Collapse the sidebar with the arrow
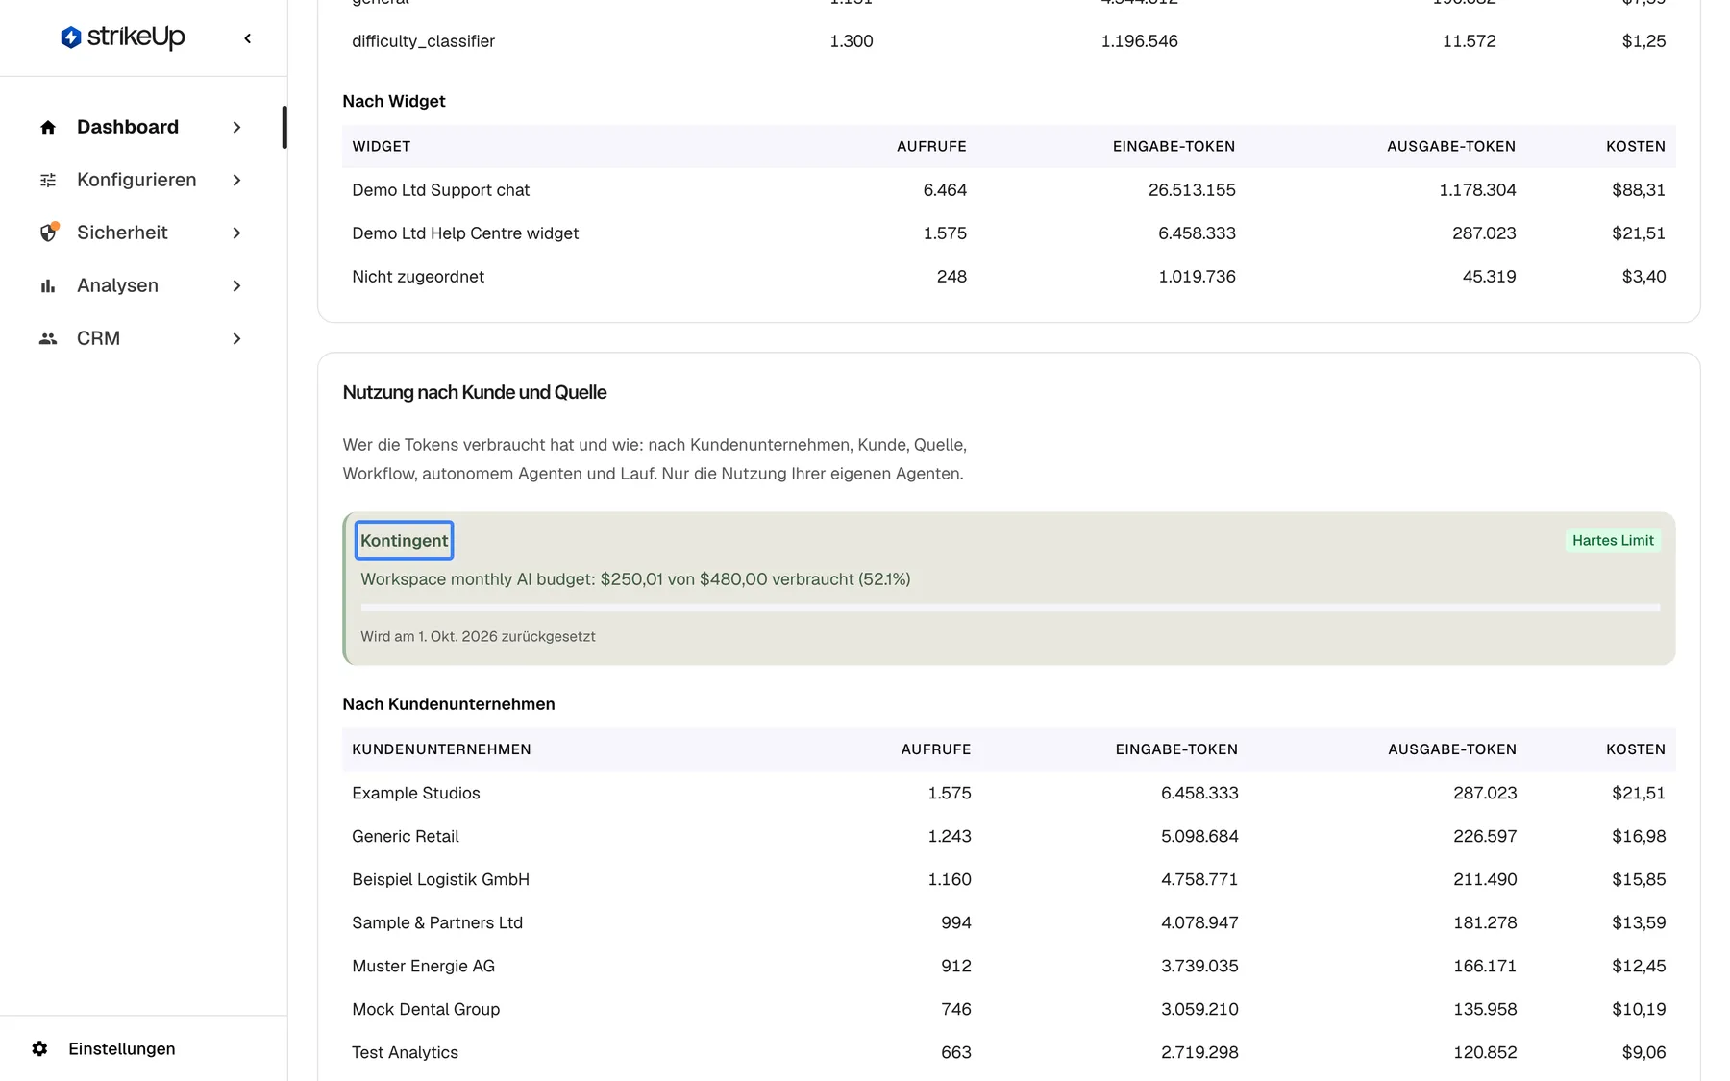 248,38
